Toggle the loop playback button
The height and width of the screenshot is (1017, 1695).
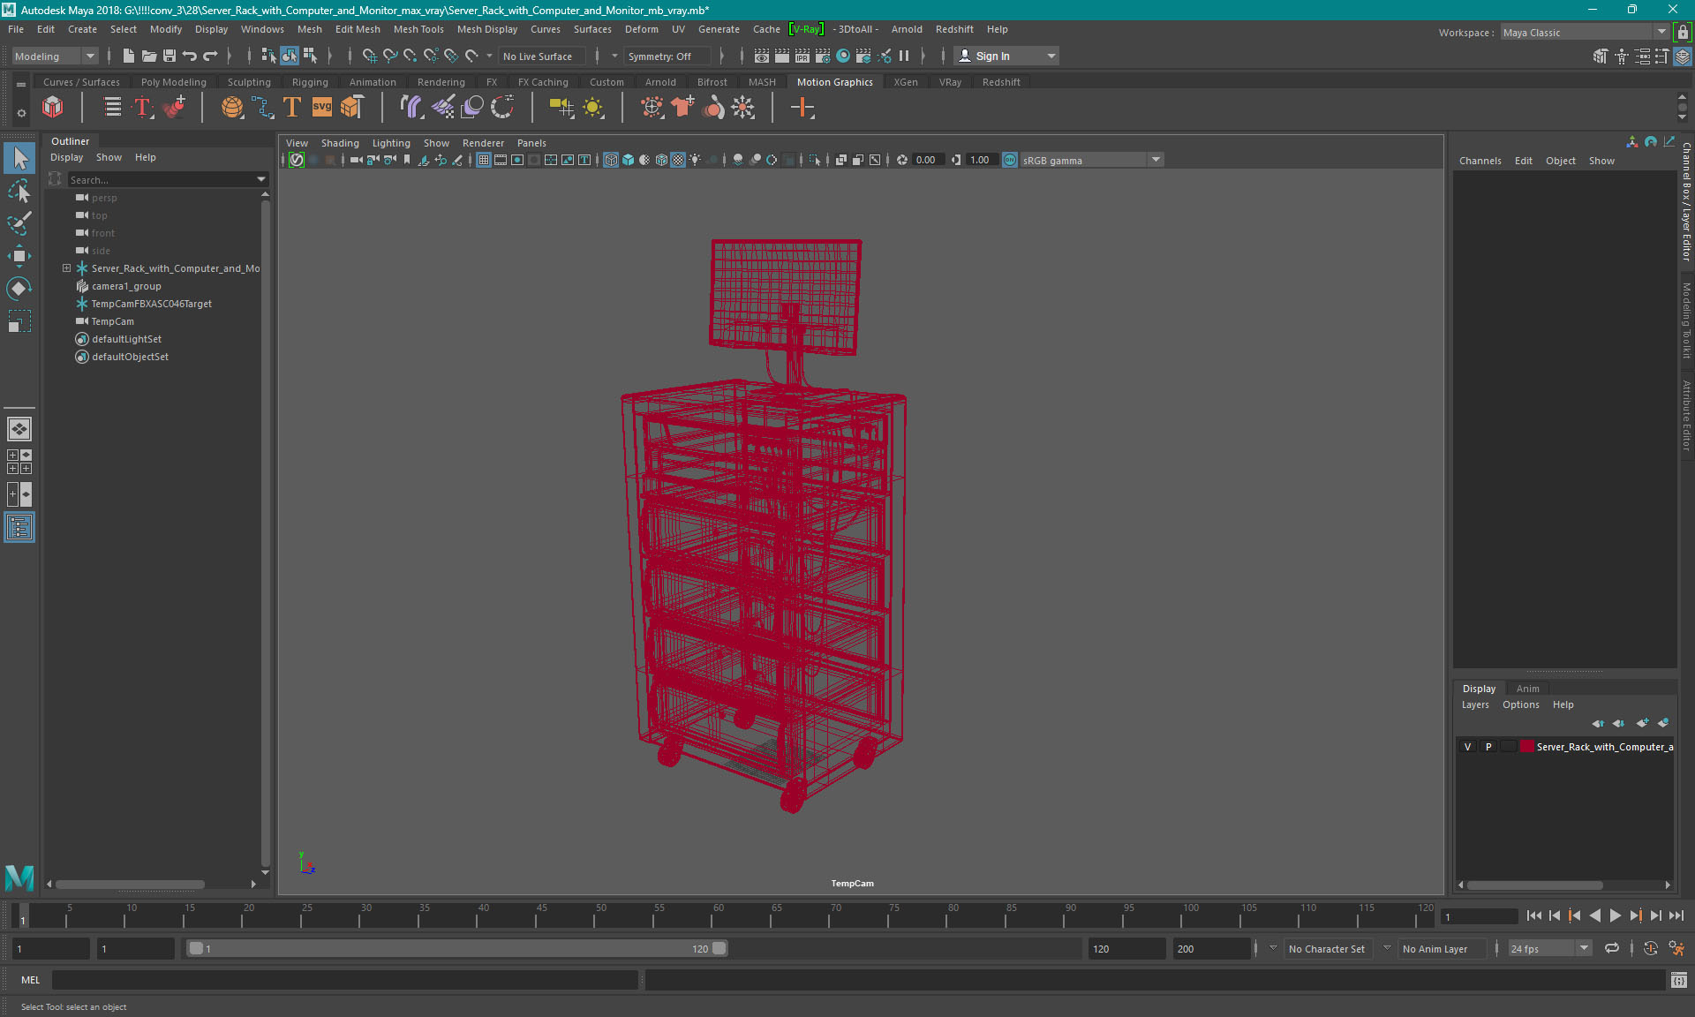pos(1612,948)
